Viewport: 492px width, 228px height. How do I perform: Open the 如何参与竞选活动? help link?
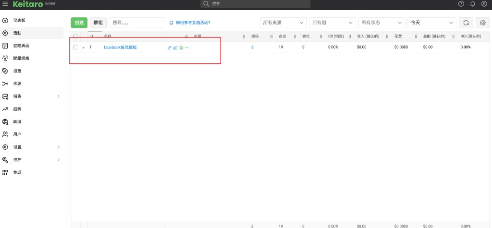click(193, 23)
